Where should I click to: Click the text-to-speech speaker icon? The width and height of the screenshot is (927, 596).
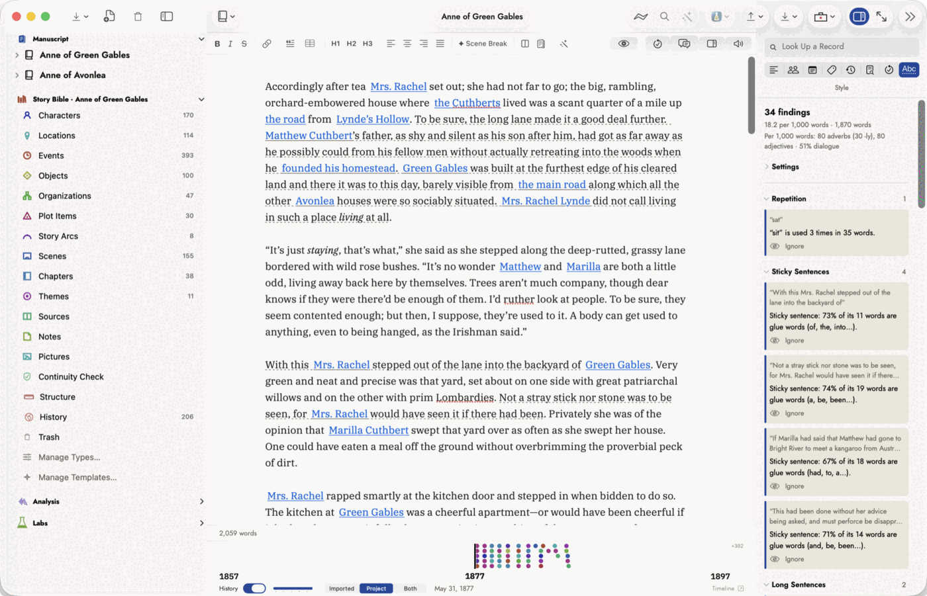point(738,44)
